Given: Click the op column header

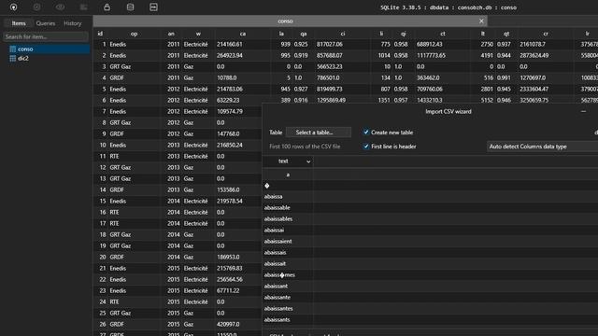Looking at the screenshot, I should (134, 34).
